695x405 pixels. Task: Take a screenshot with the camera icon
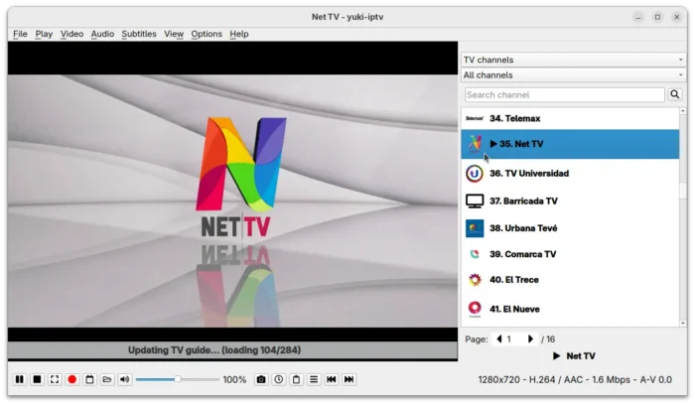261,379
